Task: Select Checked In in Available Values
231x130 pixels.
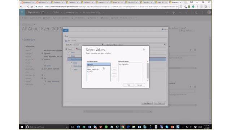Action: coord(91,67)
